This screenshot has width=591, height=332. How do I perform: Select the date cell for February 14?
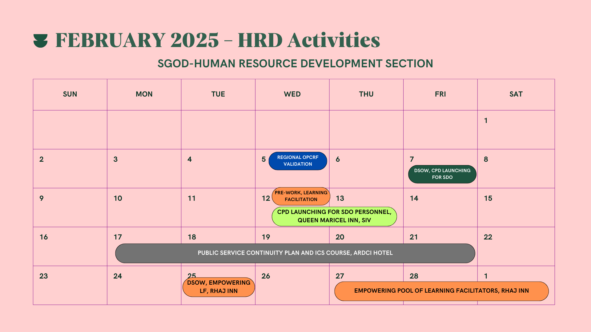tap(440, 207)
